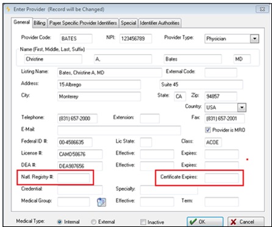This screenshot has width=272, height=227.
Task: Click the Extension field
Action: point(149,119)
